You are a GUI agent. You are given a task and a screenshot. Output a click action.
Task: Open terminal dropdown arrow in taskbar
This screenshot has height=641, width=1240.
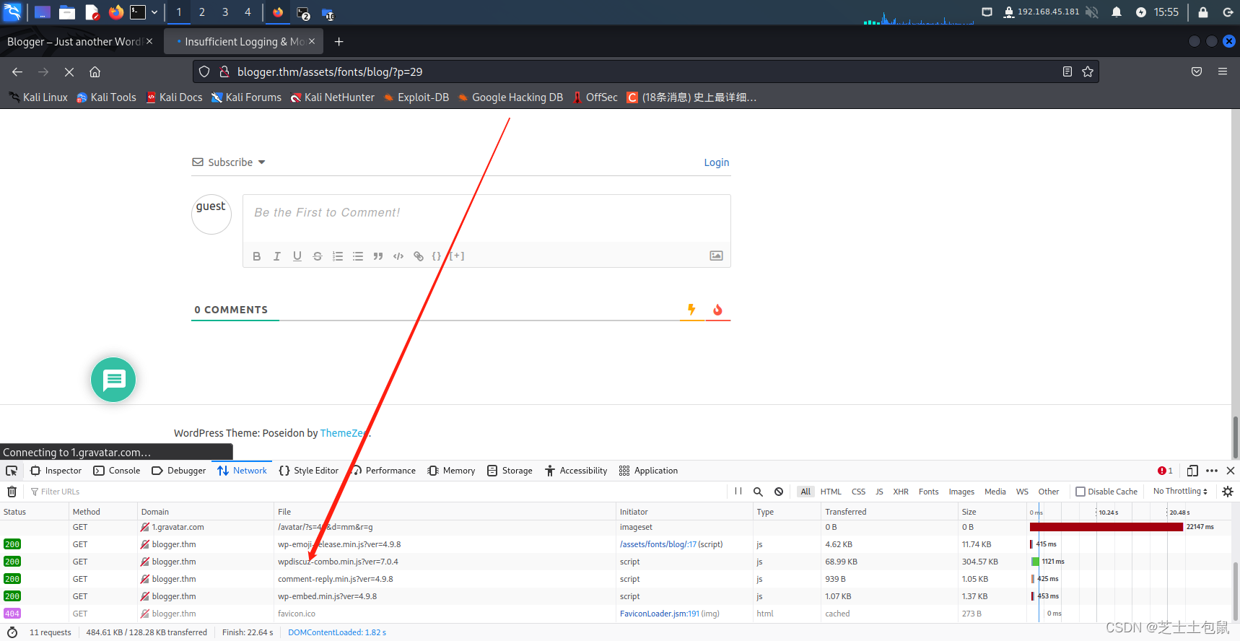coord(154,12)
